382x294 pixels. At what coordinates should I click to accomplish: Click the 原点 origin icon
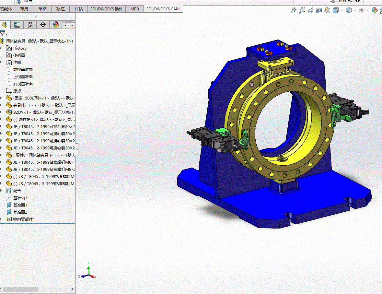[9, 91]
